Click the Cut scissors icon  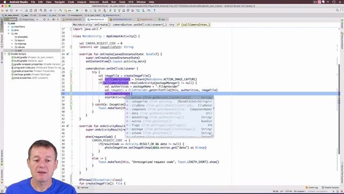[26, 11]
